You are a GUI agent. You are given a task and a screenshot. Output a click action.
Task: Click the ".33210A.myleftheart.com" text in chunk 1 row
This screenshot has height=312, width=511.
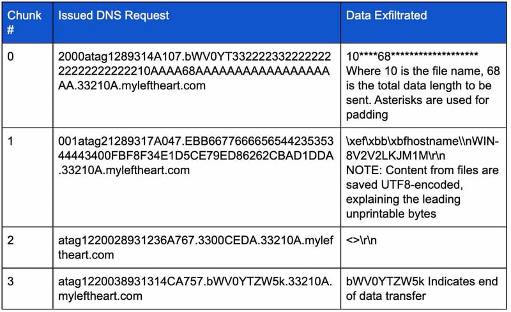pyautogui.click(x=124, y=170)
